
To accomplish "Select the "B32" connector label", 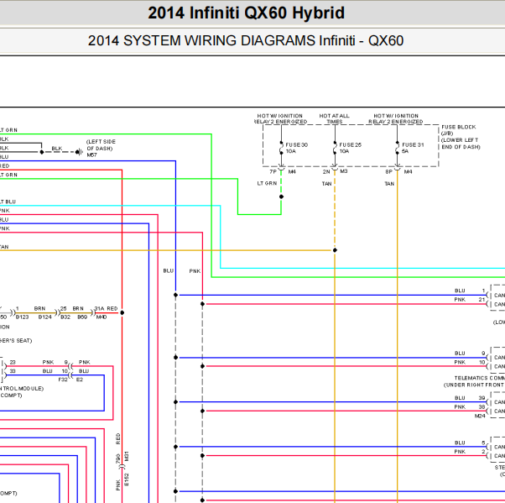I will (x=65, y=317).
